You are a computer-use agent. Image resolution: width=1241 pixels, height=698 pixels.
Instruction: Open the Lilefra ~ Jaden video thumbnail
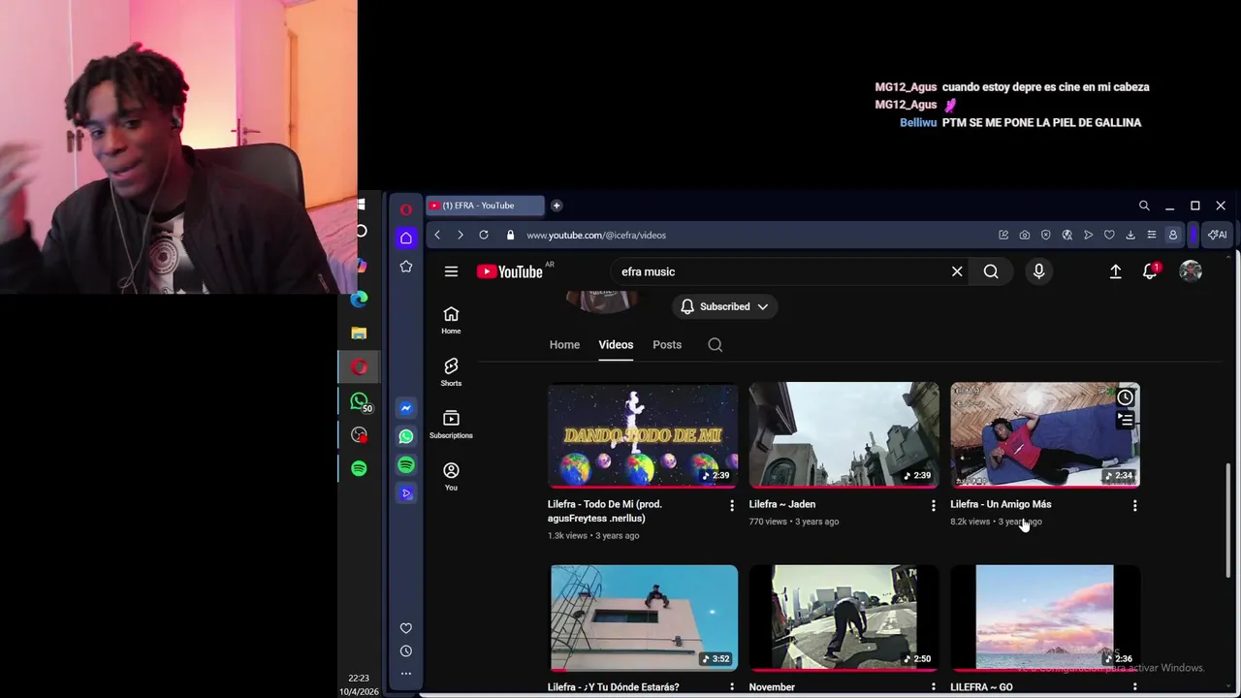[x=843, y=435]
